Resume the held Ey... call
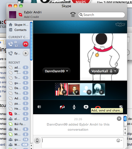132x149 pixels. [x=26, y=53]
